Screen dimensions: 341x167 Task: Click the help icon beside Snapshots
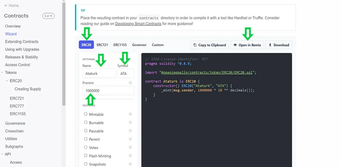(x=130, y=164)
